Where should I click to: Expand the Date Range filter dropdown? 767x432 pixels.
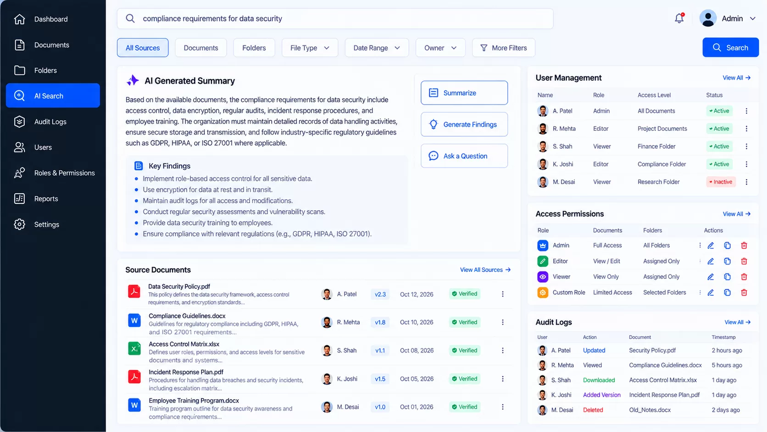point(377,48)
